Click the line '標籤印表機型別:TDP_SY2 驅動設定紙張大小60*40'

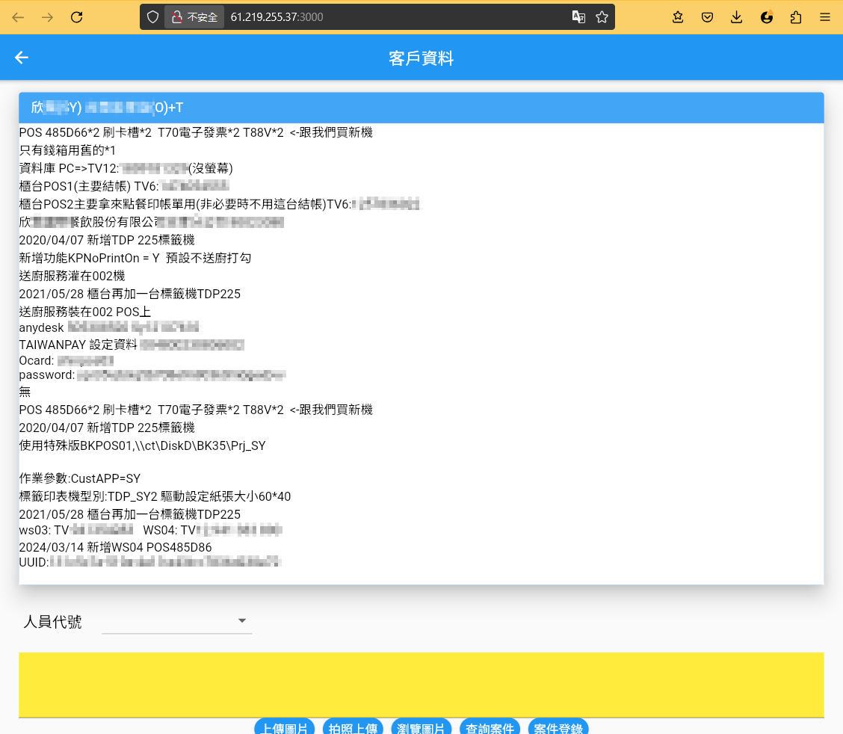155,496
